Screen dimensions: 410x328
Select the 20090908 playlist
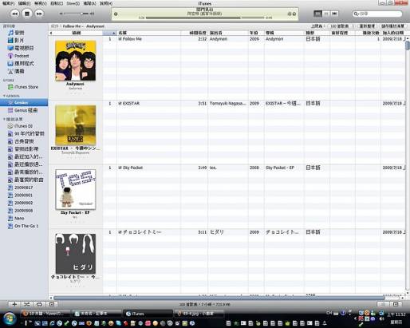[20, 211]
